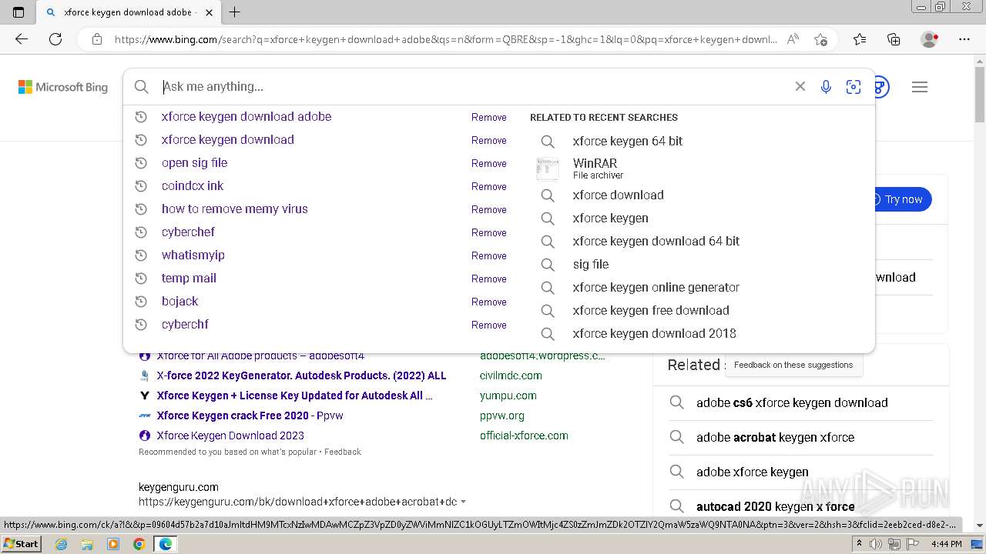This screenshot has height=554, width=986.
Task: Open the Favorites list icon
Action: [860, 39]
